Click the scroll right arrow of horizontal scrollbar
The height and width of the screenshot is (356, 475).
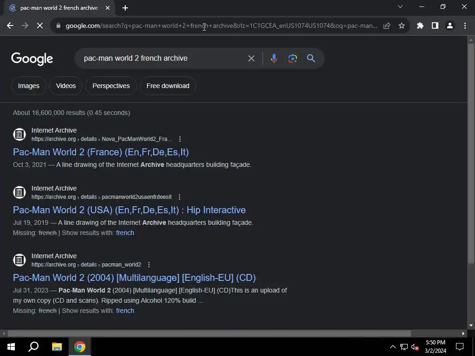click(463, 334)
